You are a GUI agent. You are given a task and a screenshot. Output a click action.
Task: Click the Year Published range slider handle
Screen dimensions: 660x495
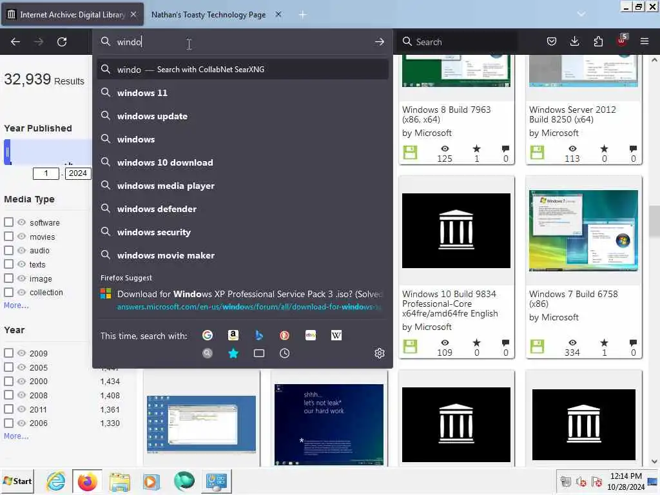[7, 152]
